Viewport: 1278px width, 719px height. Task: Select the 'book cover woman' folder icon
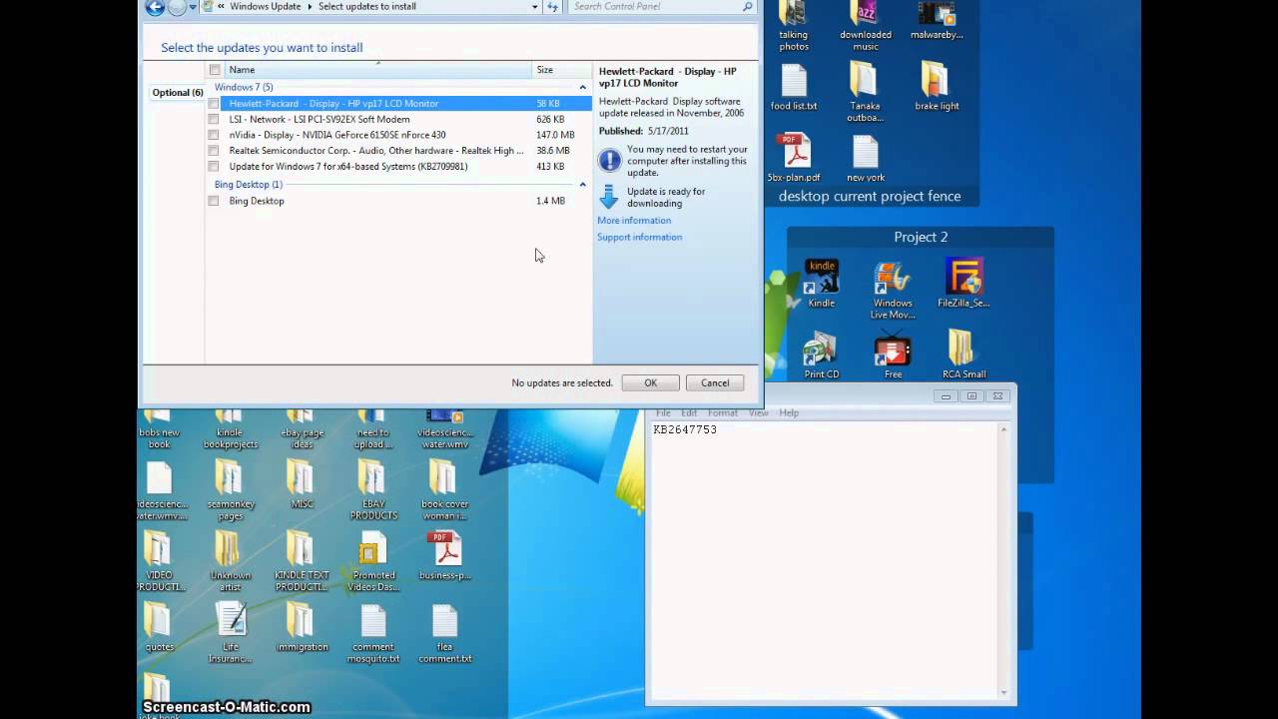coord(444,490)
